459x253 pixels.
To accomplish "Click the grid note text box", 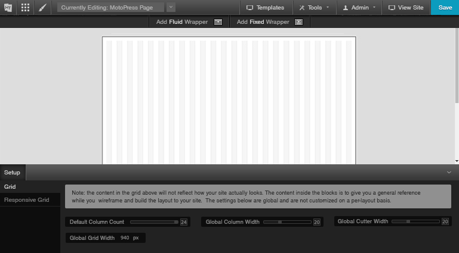I will [x=258, y=196].
